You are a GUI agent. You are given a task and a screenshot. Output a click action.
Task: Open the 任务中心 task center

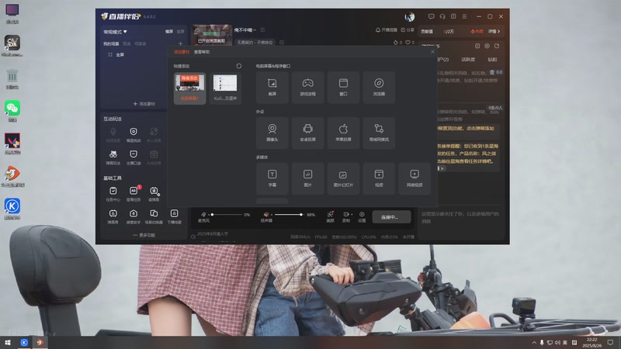(113, 194)
